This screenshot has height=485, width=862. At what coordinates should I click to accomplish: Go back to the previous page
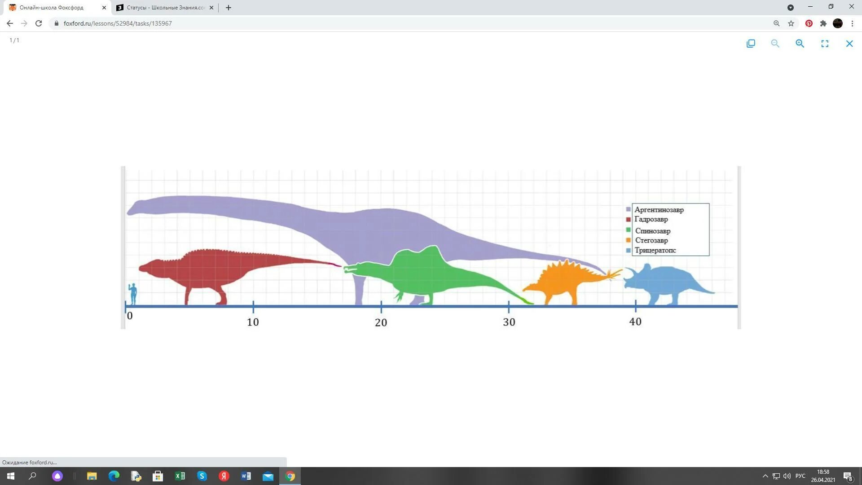[x=10, y=23]
